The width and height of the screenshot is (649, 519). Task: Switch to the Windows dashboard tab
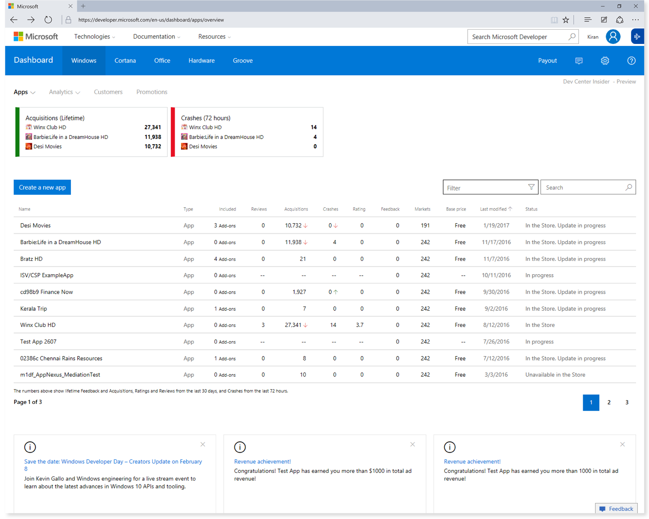84,61
